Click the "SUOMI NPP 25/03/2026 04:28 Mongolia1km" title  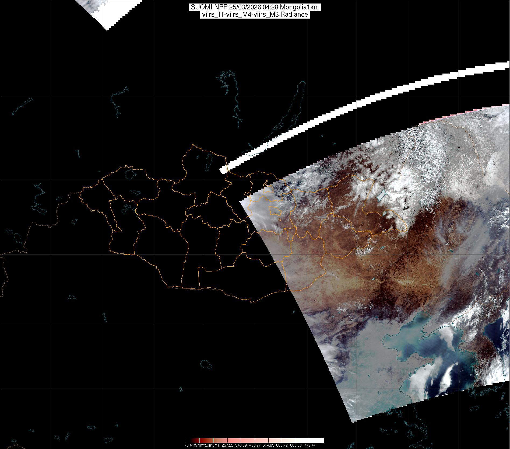click(x=255, y=7)
